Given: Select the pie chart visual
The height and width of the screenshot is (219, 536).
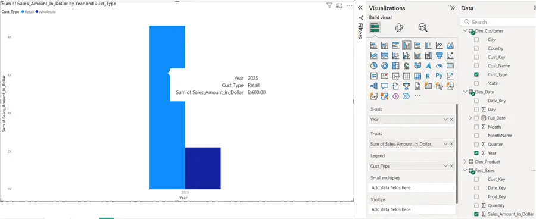Looking at the screenshot, I should (x=373, y=65).
